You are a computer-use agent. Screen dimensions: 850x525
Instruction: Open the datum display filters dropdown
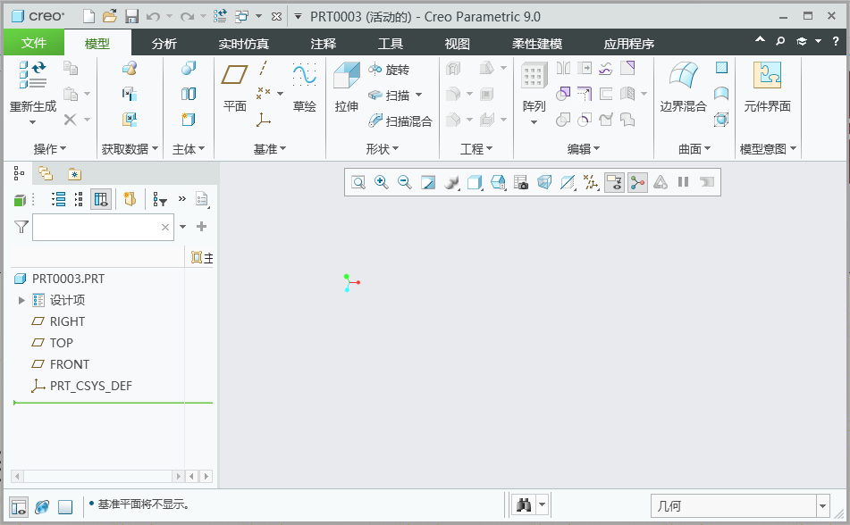591,182
